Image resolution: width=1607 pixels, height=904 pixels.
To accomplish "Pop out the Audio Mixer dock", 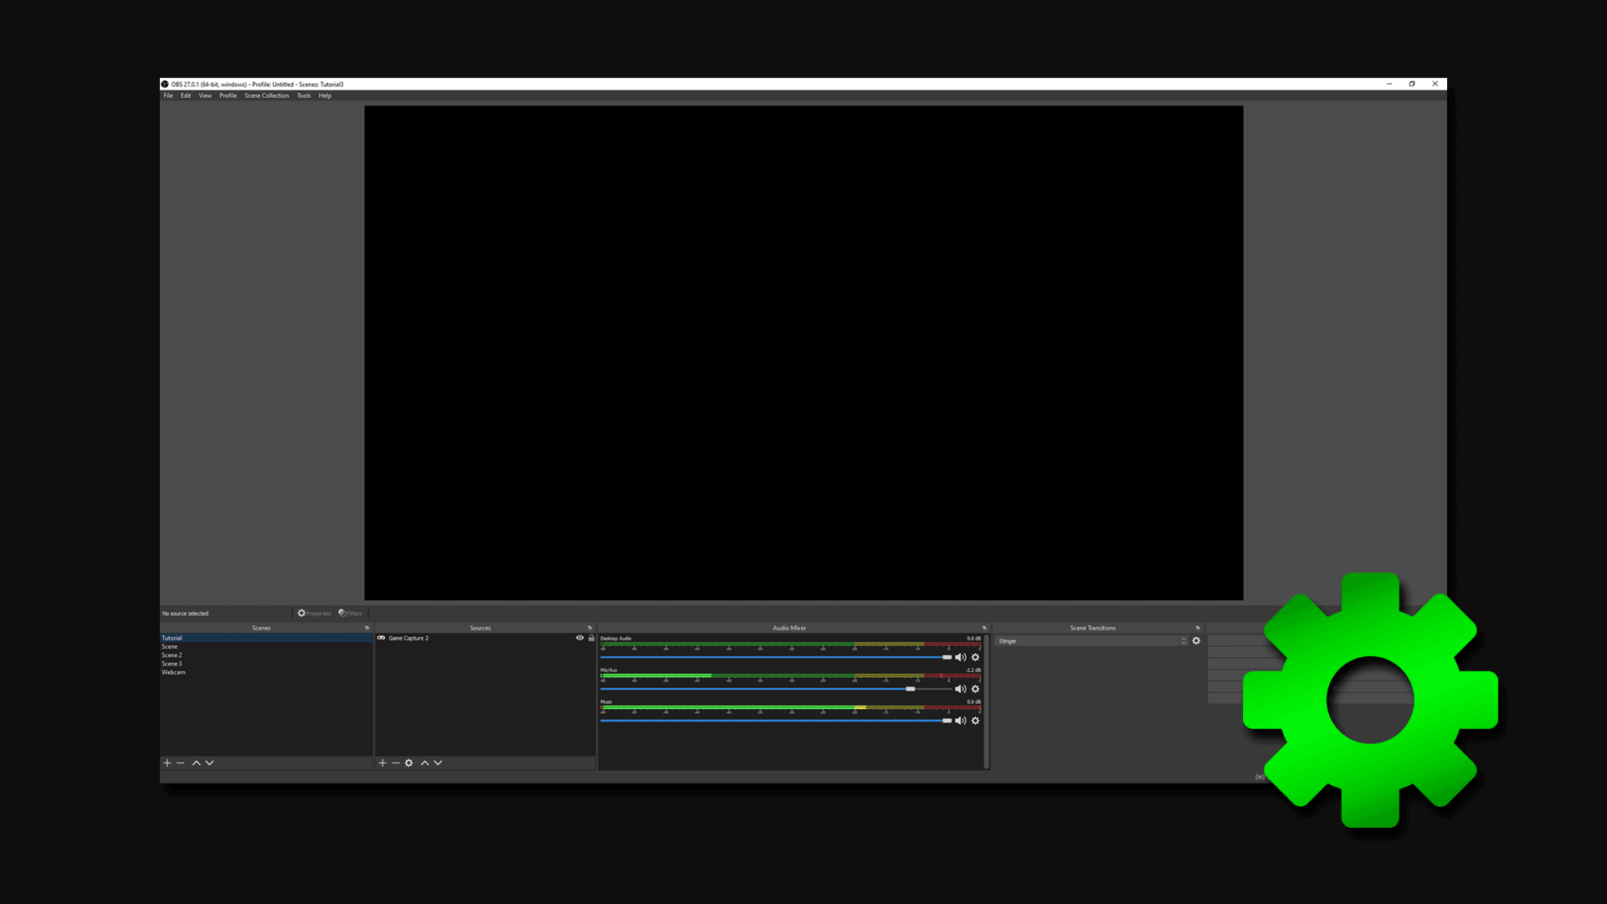I will click(984, 628).
